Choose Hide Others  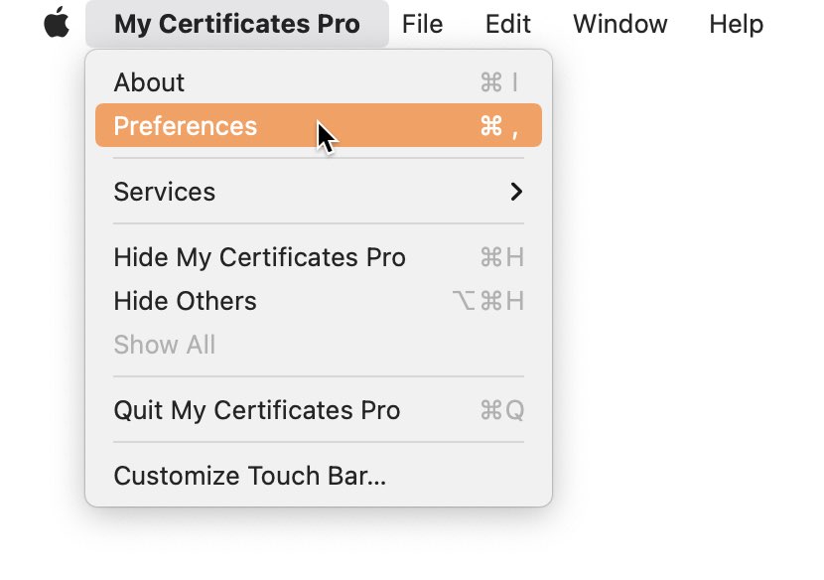click(319, 301)
